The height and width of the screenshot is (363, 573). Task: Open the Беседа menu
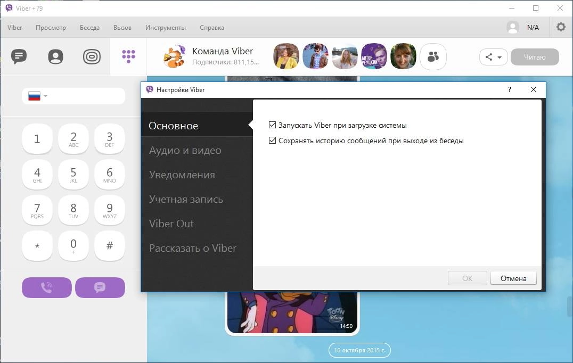click(x=89, y=27)
